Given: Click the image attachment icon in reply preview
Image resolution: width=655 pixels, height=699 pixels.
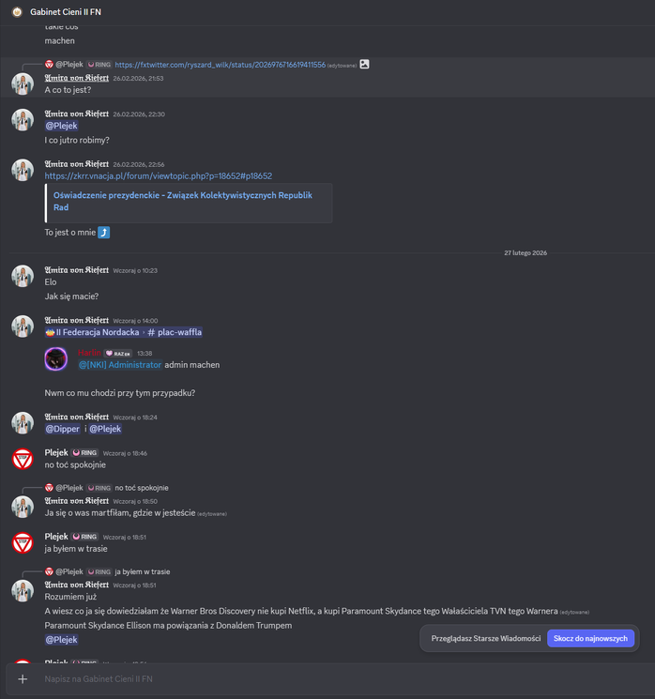Looking at the screenshot, I should (364, 64).
